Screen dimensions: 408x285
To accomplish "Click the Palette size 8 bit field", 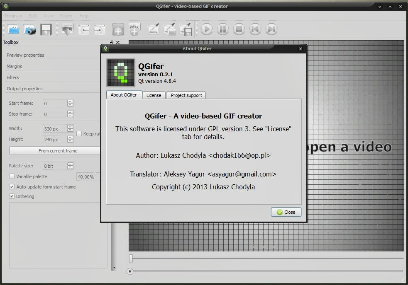I will click(55, 166).
